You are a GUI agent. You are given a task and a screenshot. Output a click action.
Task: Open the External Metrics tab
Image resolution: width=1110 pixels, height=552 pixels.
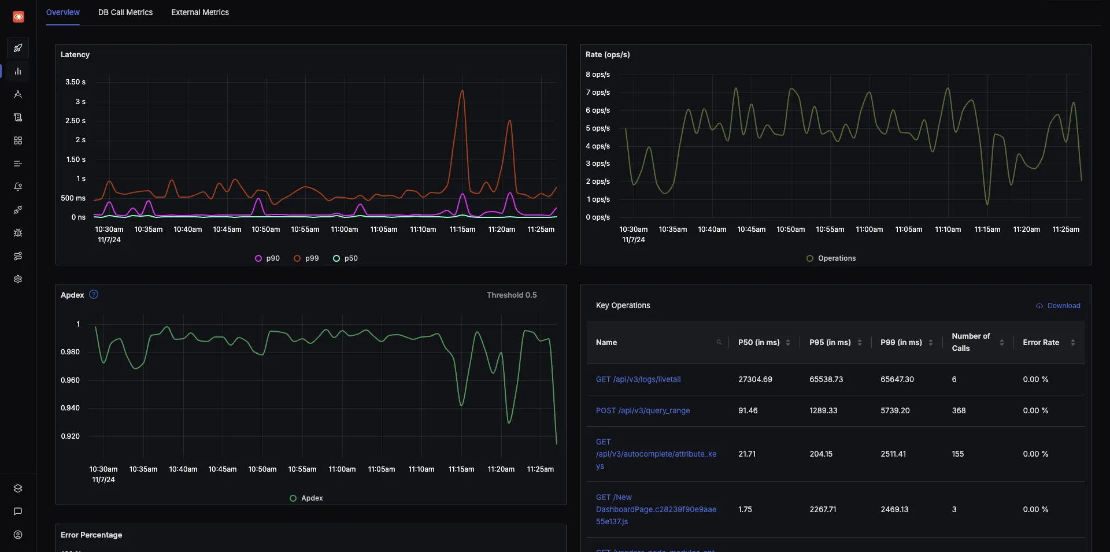click(x=199, y=12)
